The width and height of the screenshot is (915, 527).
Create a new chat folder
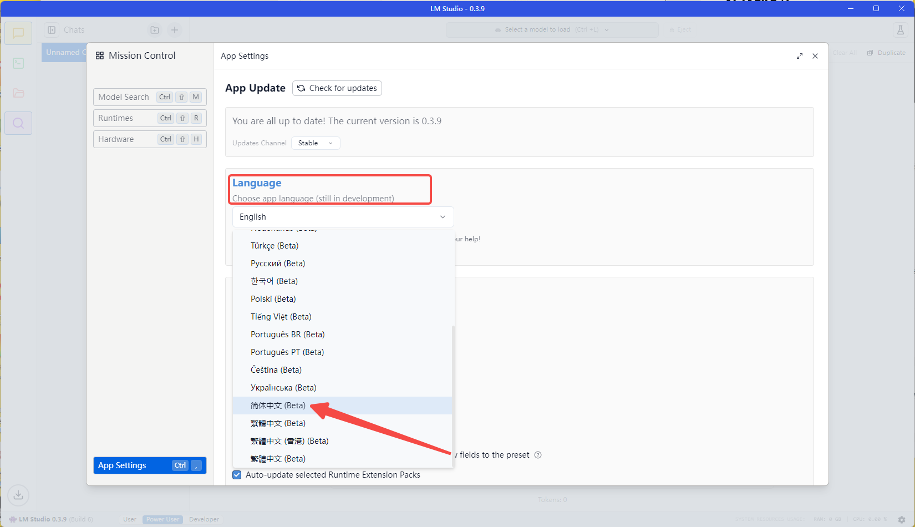tap(155, 30)
